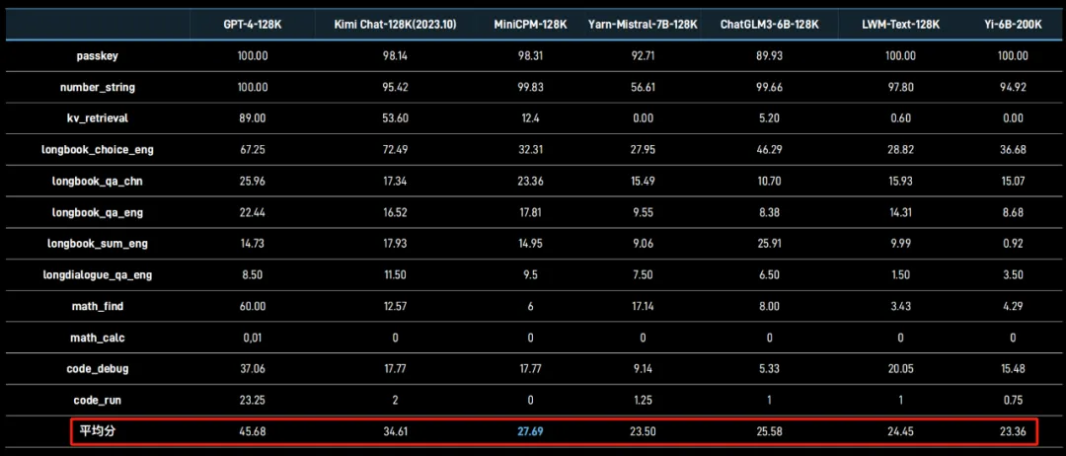Select the Yarn-Mistral-7B-128K column header
Image resolution: width=1066 pixels, height=456 pixels.
click(x=644, y=25)
